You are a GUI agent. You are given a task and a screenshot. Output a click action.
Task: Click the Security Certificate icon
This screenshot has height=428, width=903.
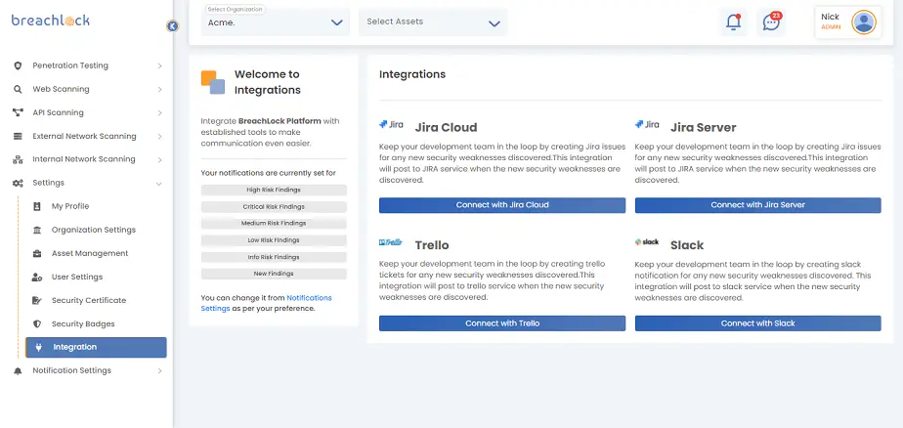click(37, 300)
